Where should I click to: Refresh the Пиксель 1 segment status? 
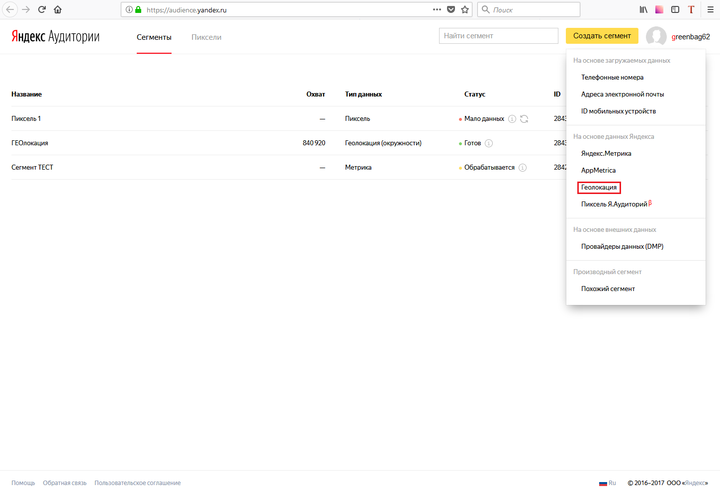coord(524,119)
